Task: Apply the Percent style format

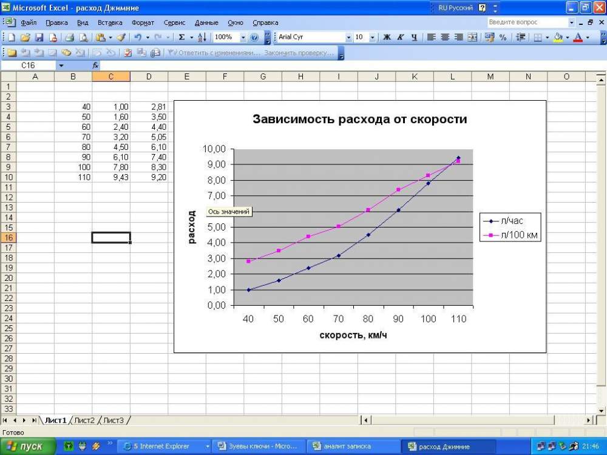Action: tap(503, 37)
